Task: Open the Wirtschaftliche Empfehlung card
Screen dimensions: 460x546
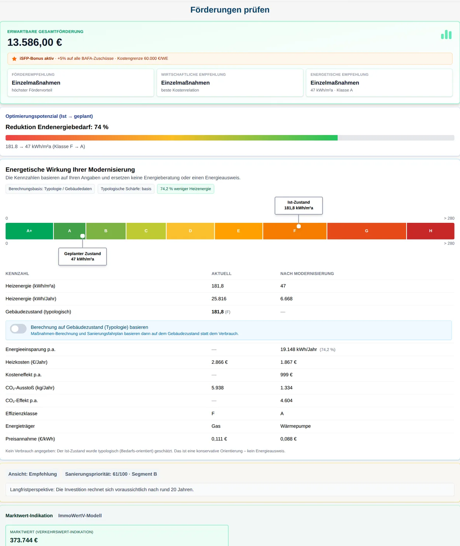Action: tap(230, 83)
